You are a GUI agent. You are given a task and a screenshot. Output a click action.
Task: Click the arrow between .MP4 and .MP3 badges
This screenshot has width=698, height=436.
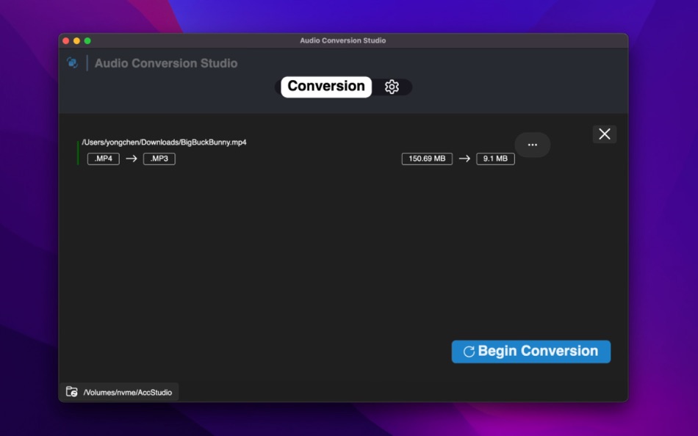coord(131,159)
